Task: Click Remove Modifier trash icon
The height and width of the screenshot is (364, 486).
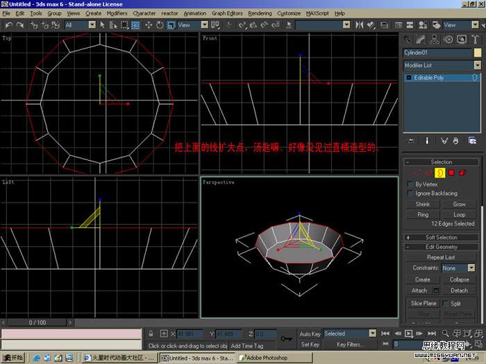Action: [455, 141]
